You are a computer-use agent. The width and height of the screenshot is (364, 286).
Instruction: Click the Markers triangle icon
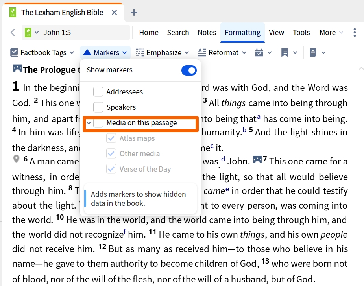87,52
